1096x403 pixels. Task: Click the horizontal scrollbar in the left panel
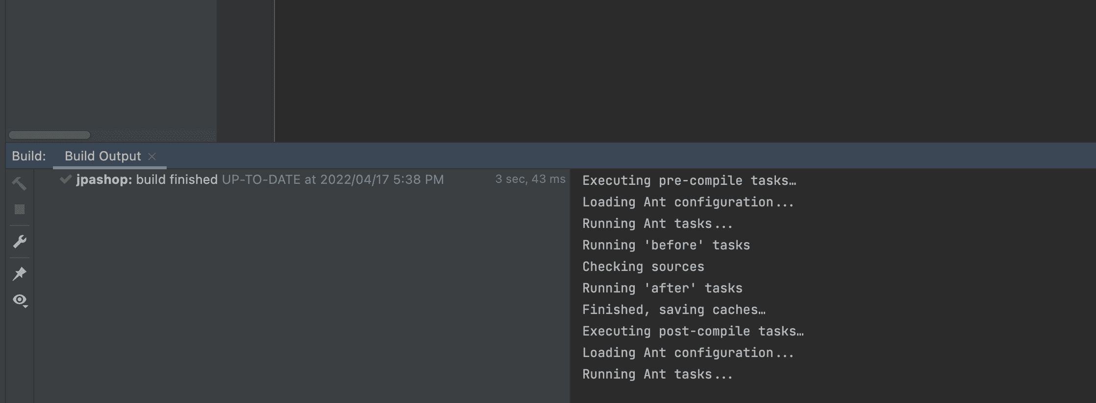pos(50,135)
